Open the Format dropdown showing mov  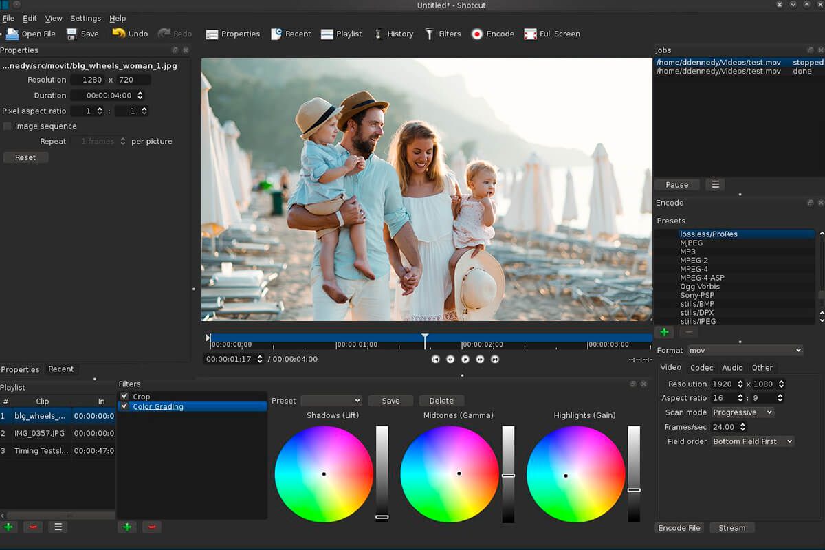pos(745,350)
